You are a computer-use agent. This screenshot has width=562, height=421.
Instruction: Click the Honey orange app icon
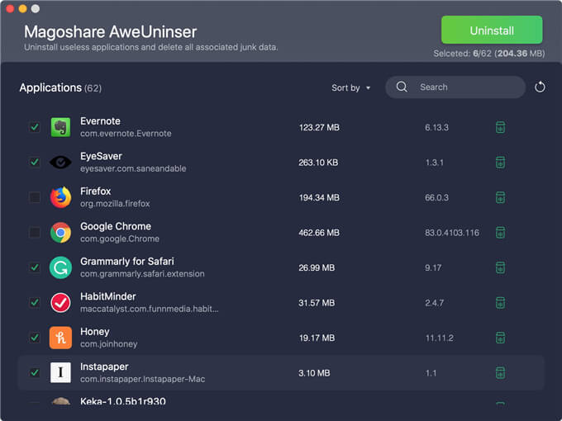(60, 338)
